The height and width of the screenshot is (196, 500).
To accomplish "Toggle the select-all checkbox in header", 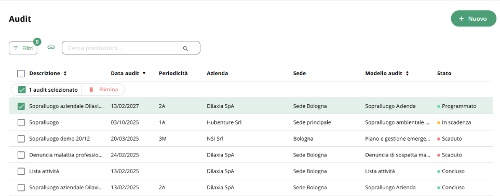I will 21,74.
